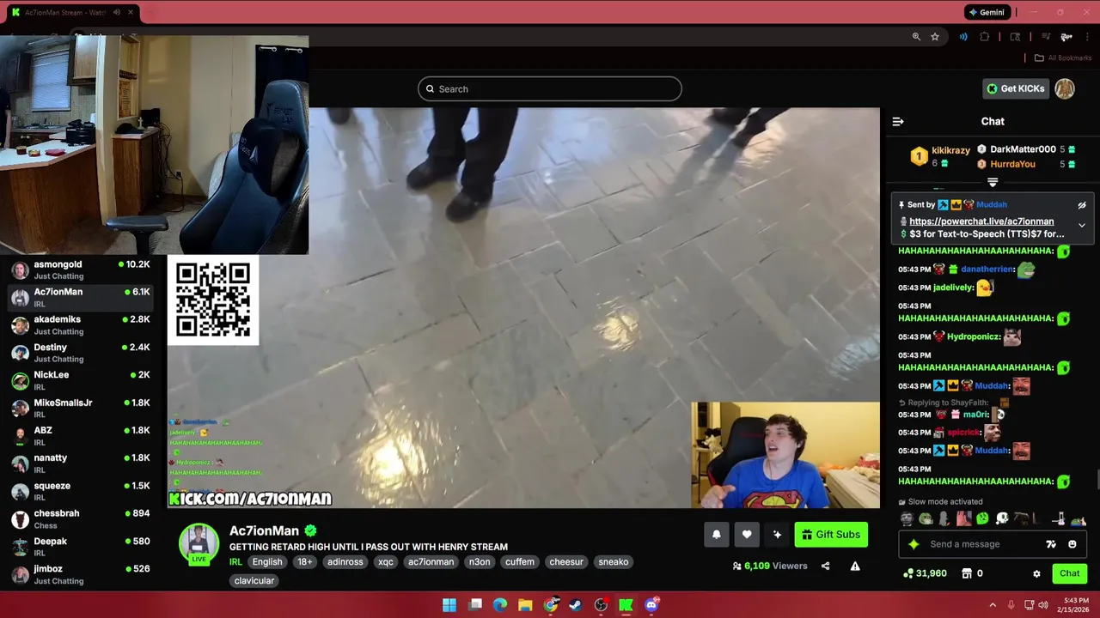The height and width of the screenshot is (618, 1100).
Task: Hide the pinned message with the eye icon
Action: [x=1082, y=205]
